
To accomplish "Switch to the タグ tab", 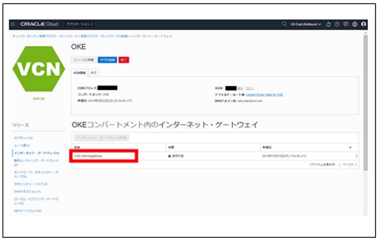I will (x=93, y=73).
